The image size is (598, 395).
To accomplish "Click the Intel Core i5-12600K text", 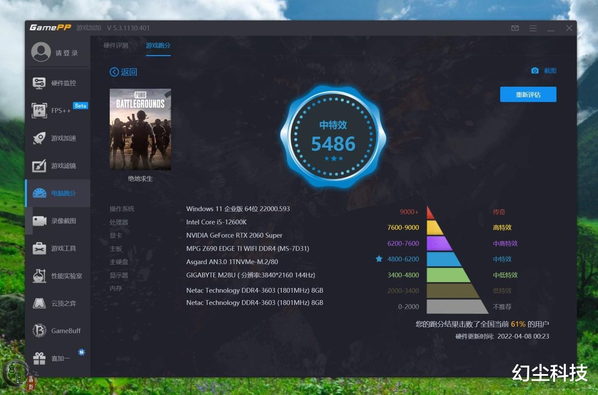I will click(216, 222).
